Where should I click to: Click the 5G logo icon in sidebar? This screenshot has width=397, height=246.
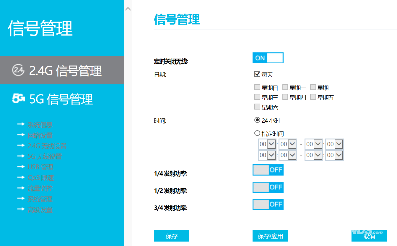click(19, 98)
